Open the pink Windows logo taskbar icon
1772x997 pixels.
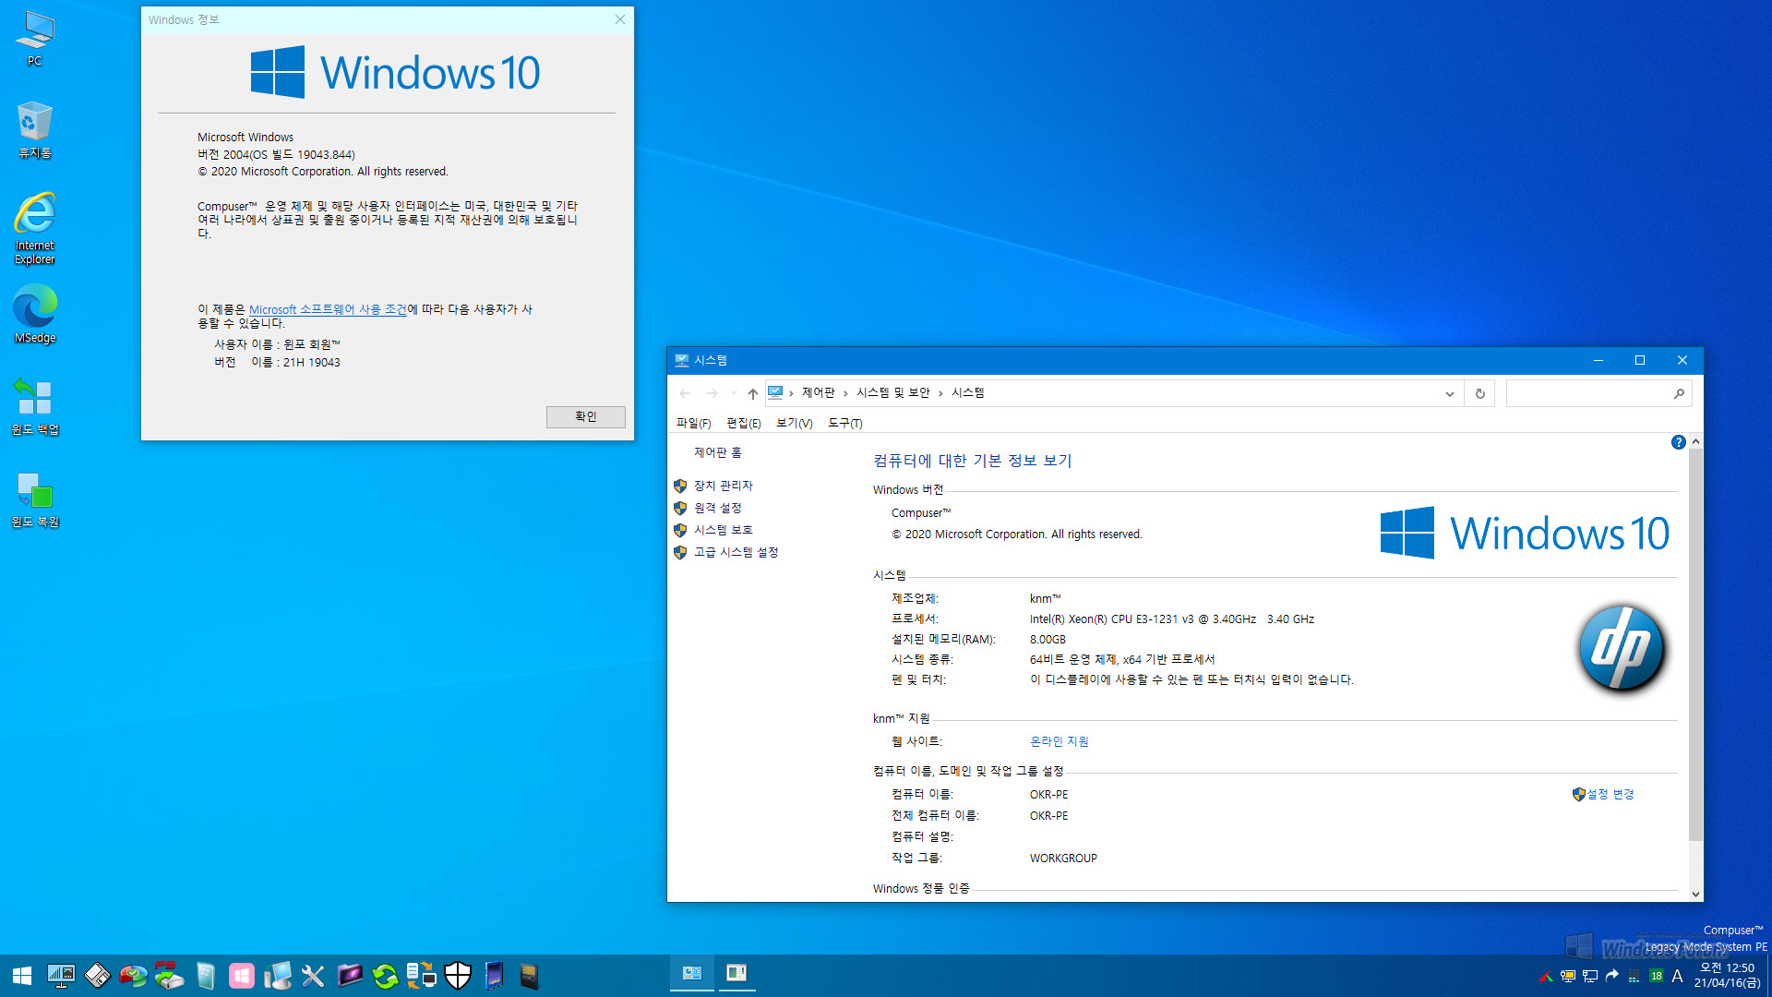click(241, 976)
